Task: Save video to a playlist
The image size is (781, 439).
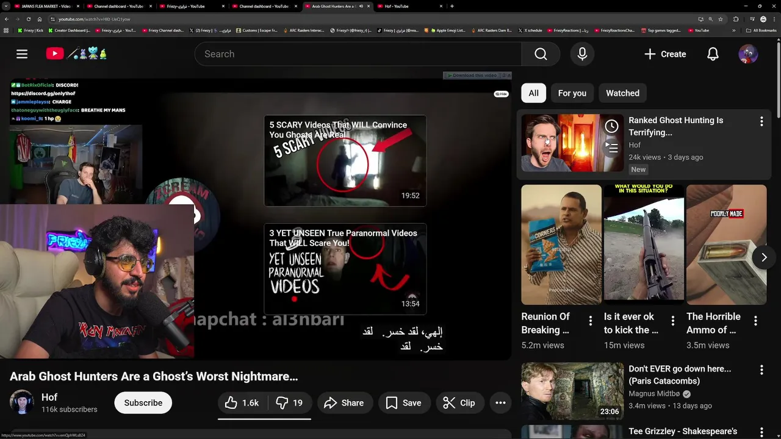Action: point(403,403)
